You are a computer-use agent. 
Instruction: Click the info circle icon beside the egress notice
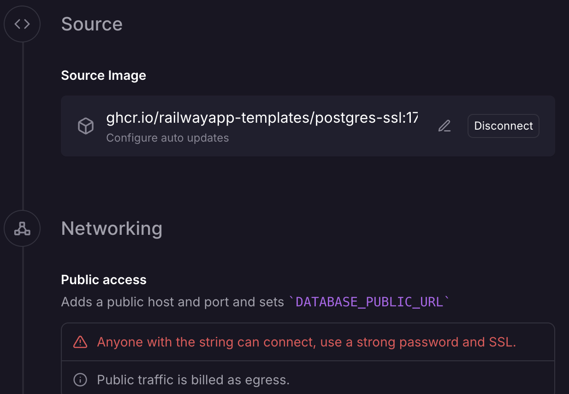coord(80,380)
